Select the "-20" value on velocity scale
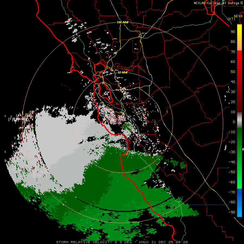This screenshot has width=244, height=244. 232,142
